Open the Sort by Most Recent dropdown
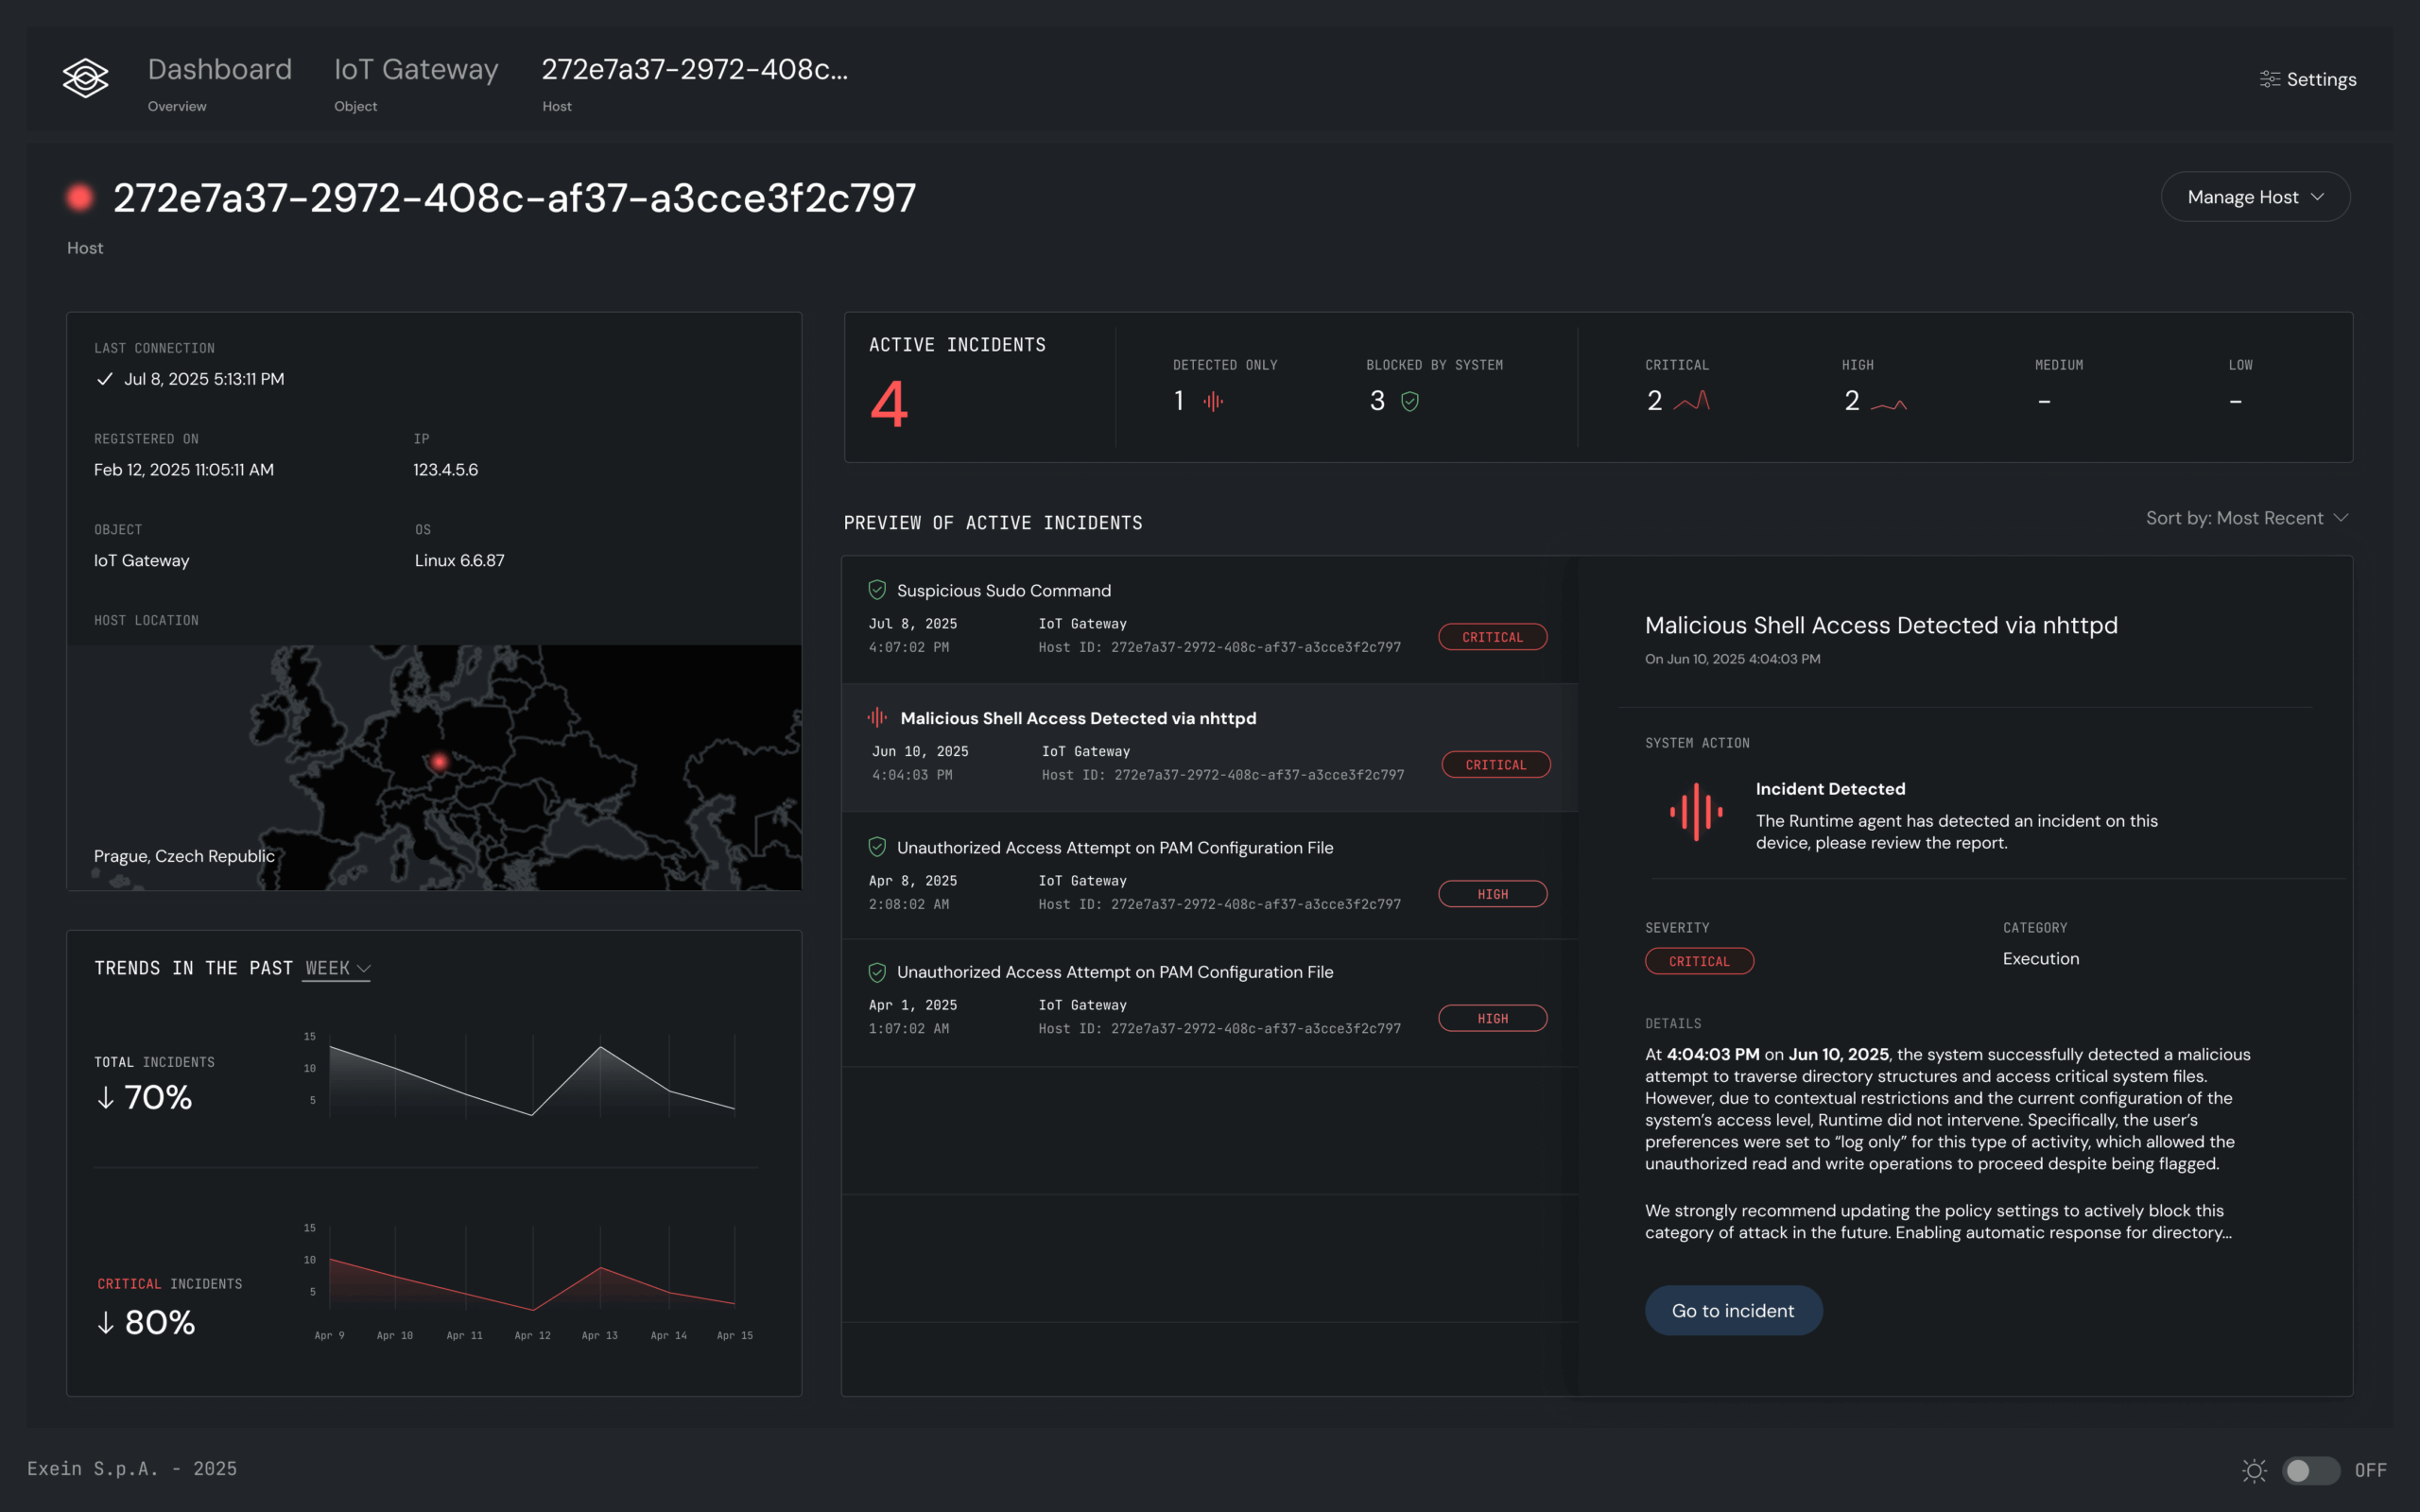Viewport: 2420px width, 1512px height. coord(2246,518)
